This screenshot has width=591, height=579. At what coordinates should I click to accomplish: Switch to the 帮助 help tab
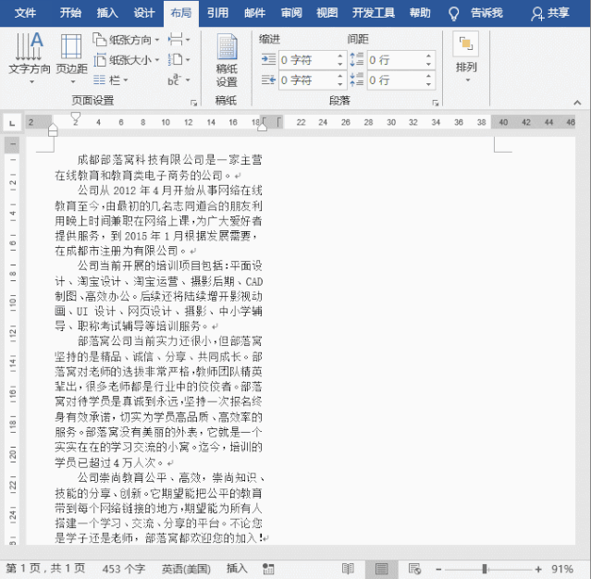tap(420, 13)
